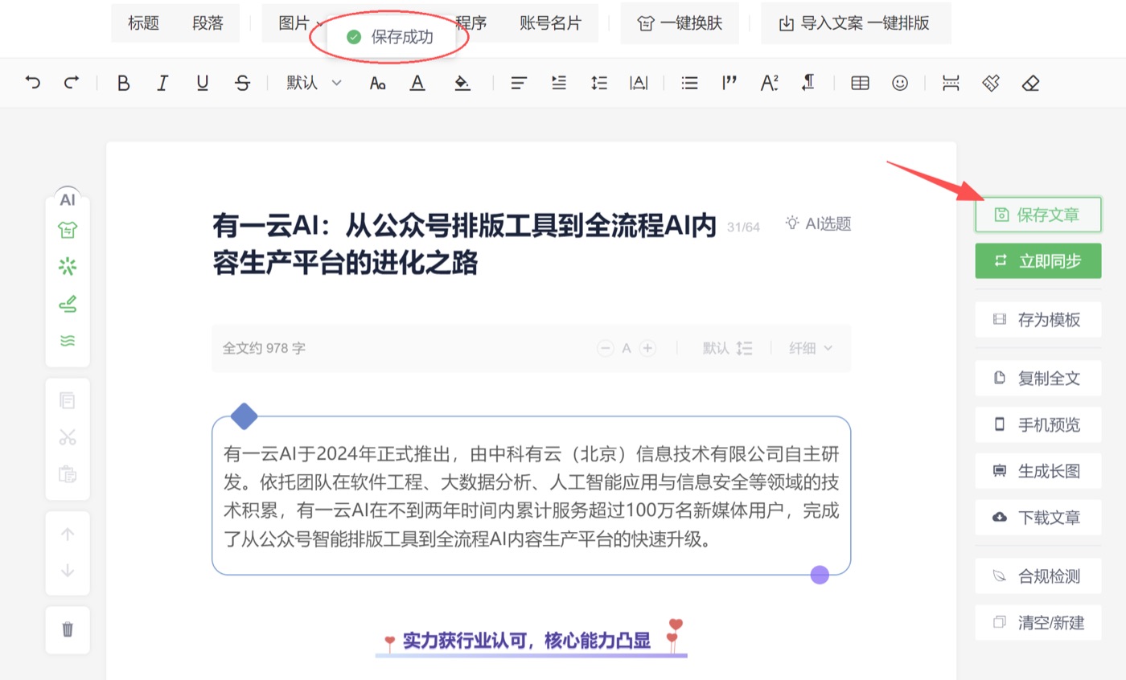Image resolution: width=1126 pixels, height=680 pixels.
Task: Click the redo arrow icon
Action: pyautogui.click(x=72, y=82)
